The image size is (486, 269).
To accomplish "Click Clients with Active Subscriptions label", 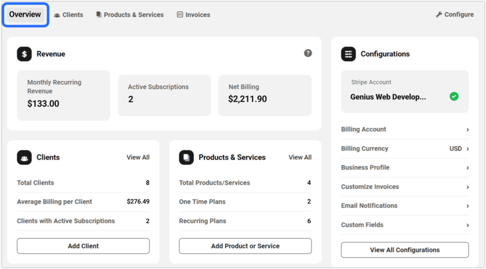I will pos(66,221).
